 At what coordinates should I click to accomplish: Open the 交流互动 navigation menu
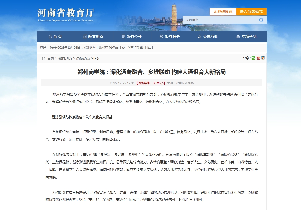click(x=208, y=37)
